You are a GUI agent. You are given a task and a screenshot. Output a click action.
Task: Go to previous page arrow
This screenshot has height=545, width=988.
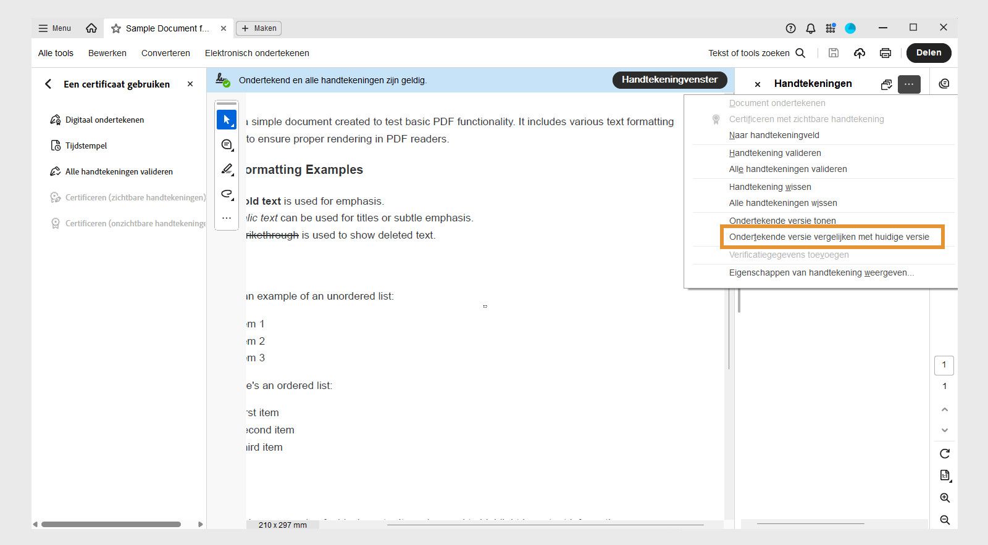click(944, 409)
